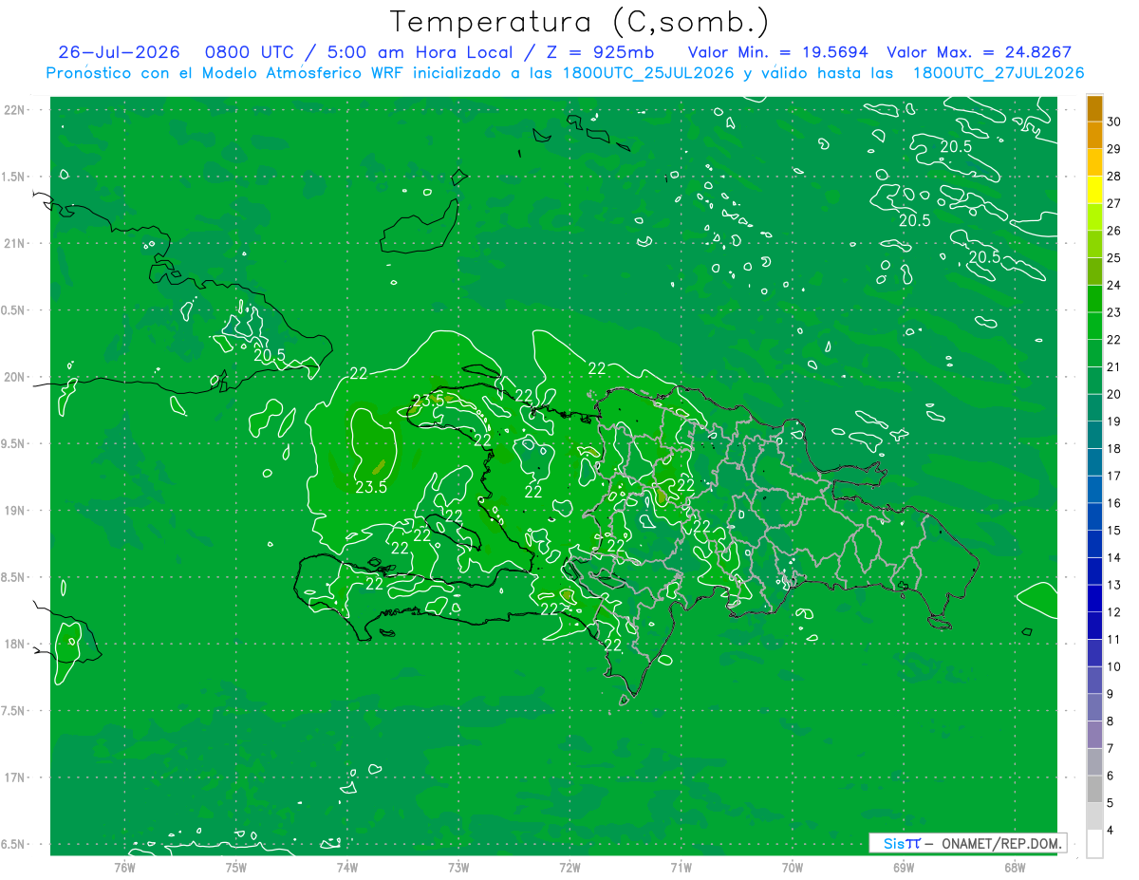Image resolution: width=1139 pixels, height=880 pixels.
Task: Pick the lime swatch between 25 and 26
Action: 1094,244
